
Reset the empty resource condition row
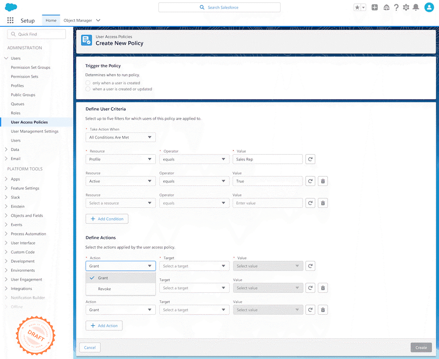[310, 203]
